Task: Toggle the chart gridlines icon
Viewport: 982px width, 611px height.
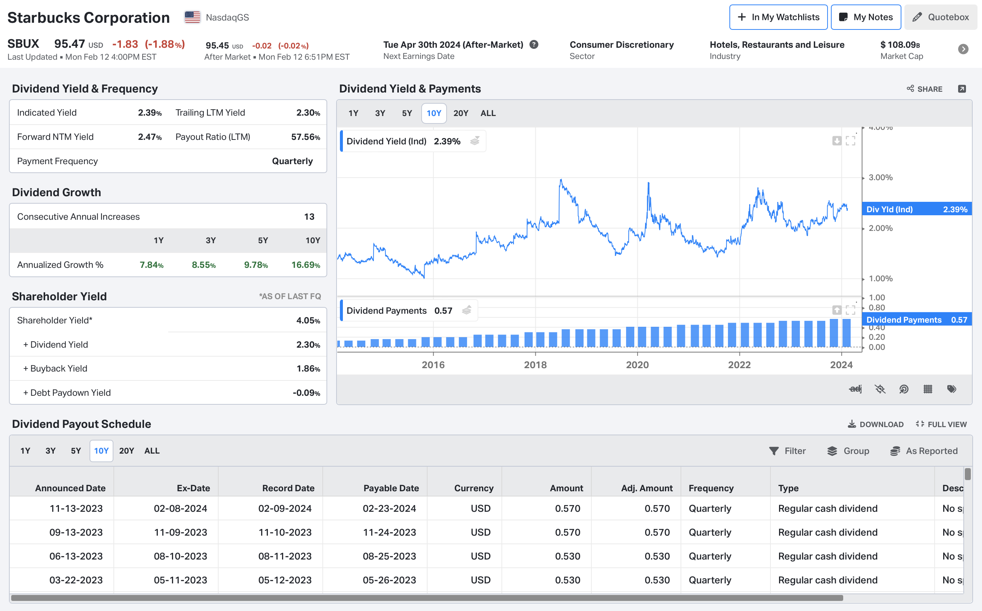Action: [x=928, y=389]
